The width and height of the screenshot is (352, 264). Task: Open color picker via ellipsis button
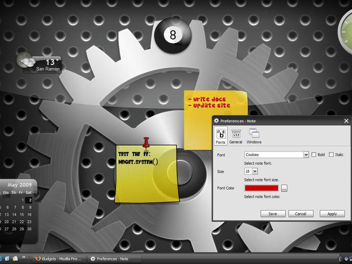coord(284,188)
